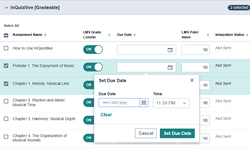Uncheck Chapter 1. Melody: Musical Line

click(x=6, y=84)
